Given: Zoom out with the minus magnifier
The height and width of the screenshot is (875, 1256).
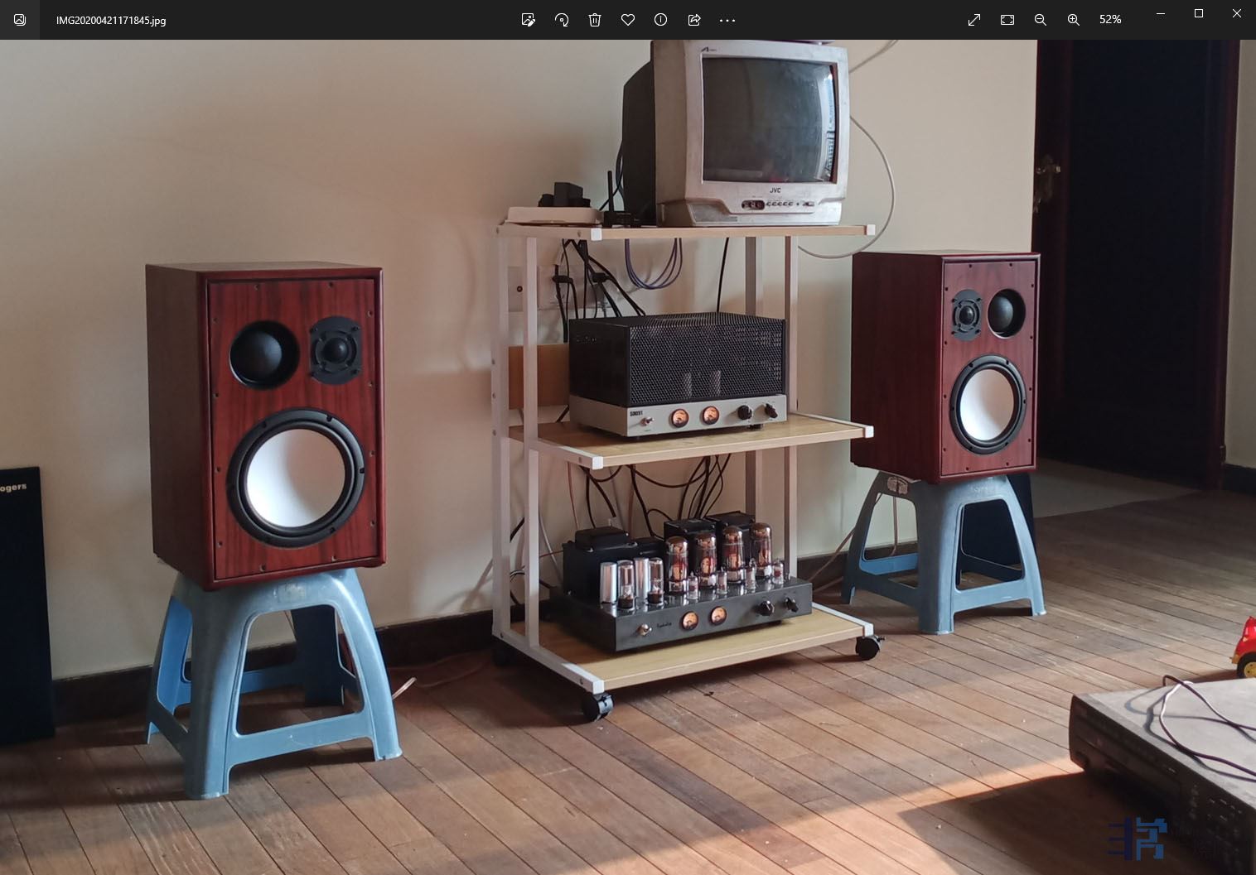Looking at the screenshot, I should pyautogui.click(x=1041, y=20).
